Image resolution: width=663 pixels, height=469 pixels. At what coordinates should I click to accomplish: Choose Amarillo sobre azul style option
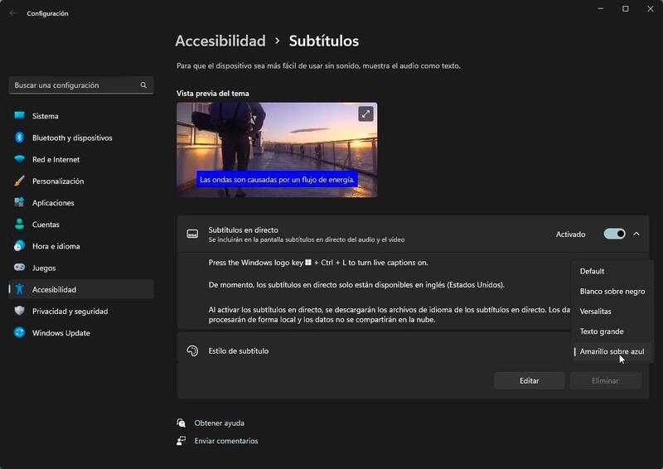coord(612,351)
